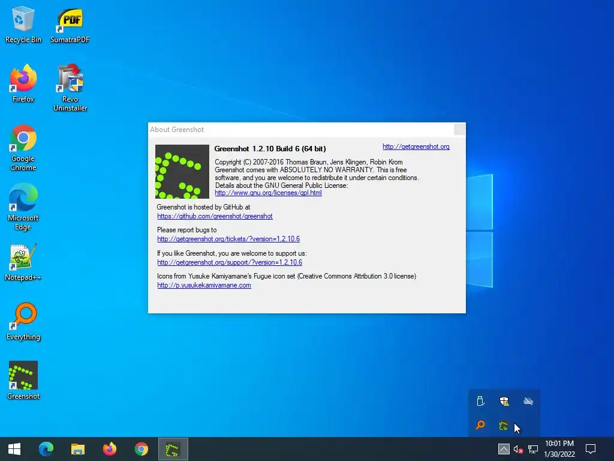The height and width of the screenshot is (461, 614).
Task: Launch Google Chrome from the taskbar
Action: coord(142,449)
